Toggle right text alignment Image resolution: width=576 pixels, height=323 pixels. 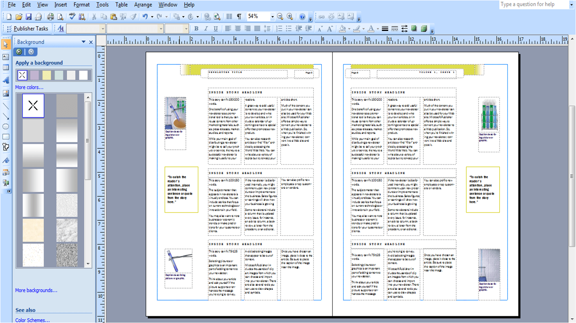247,29
